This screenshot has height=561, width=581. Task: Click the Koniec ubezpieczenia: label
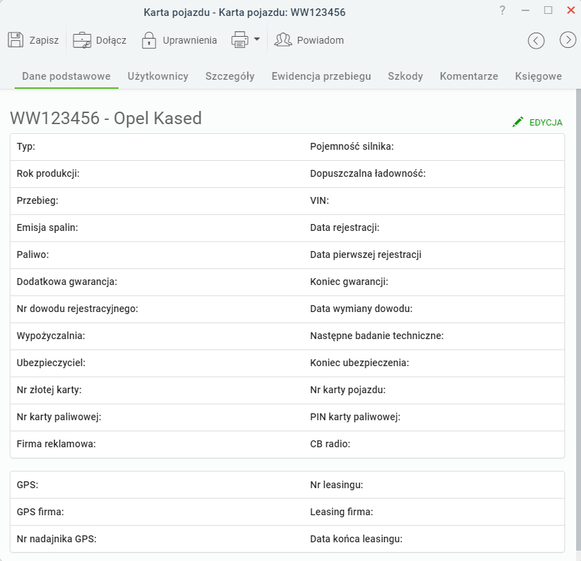[x=359, y=363]
